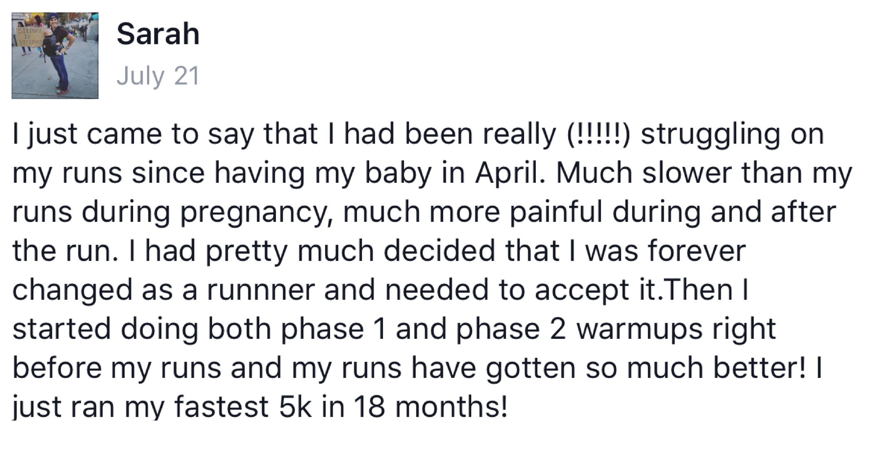Click the word "struggling" in the post
Viewport: 870px width, 453px height.
[710, 135]
